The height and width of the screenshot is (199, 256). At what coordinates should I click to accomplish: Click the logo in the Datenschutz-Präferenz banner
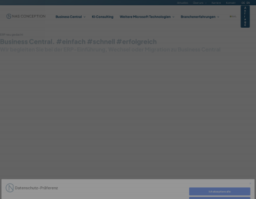pyautogui.click(x=10, y=188)
